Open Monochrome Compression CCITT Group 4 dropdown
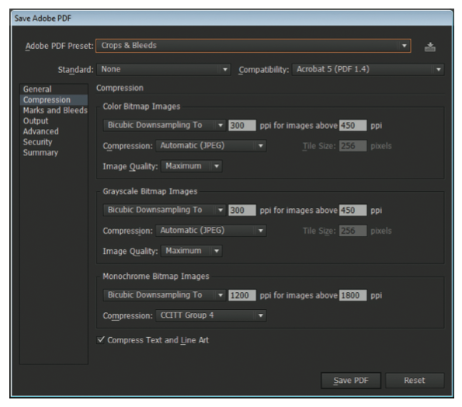This screenshot has width=462, height=407. point(211,315)
